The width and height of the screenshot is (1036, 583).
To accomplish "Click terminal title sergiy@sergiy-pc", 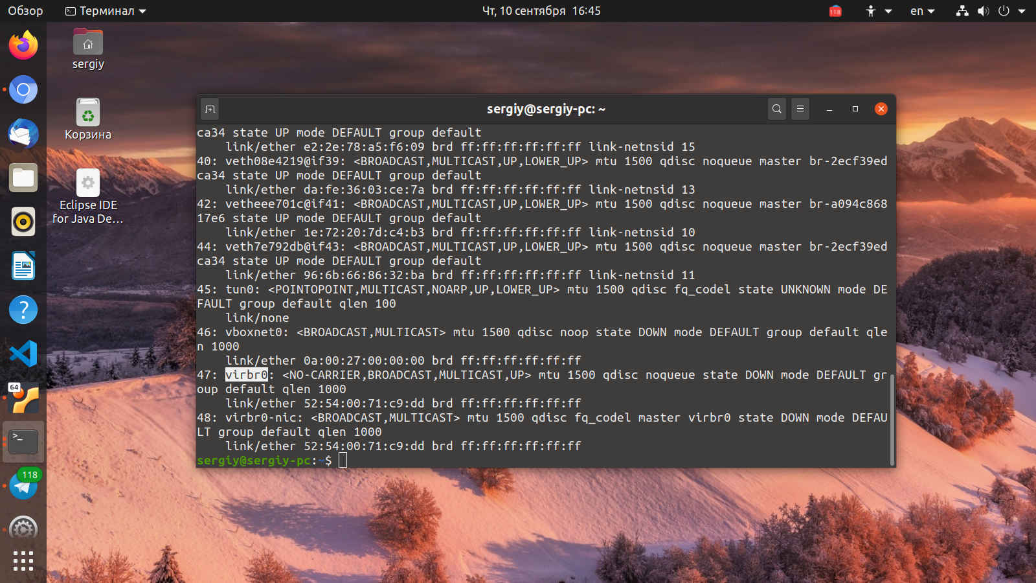I will click(x=546, y=109).
